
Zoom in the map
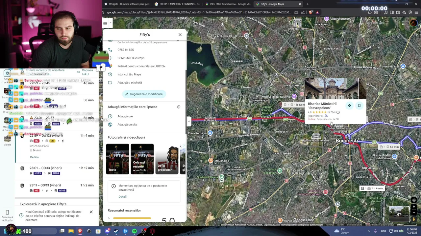click(414, 207)
